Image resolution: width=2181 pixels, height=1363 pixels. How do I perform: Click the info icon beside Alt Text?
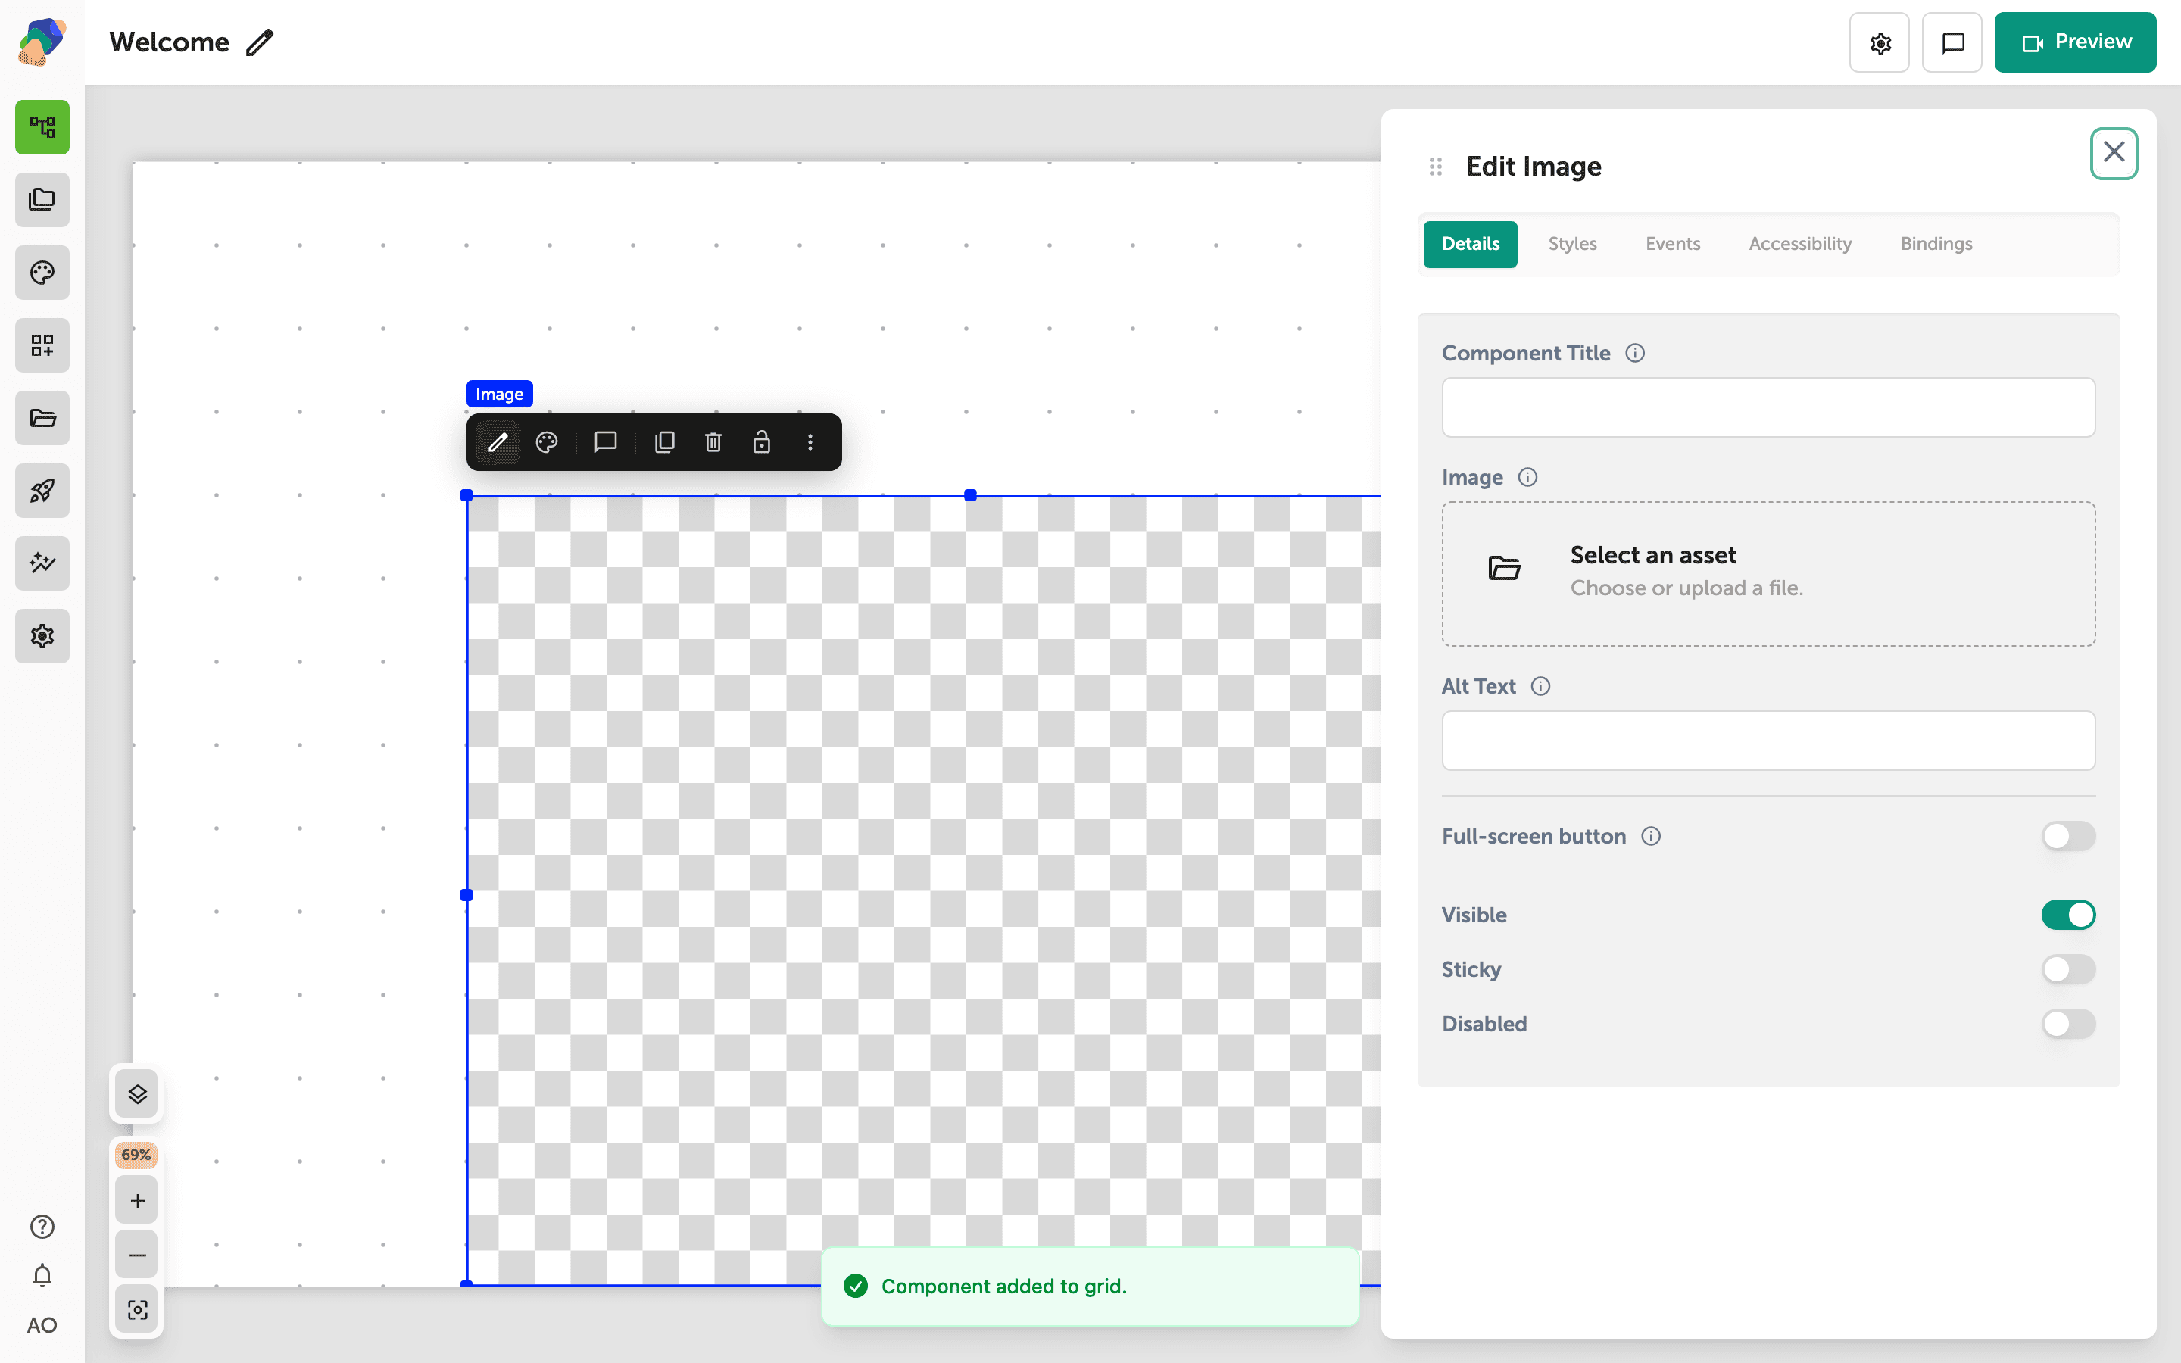1541,687
